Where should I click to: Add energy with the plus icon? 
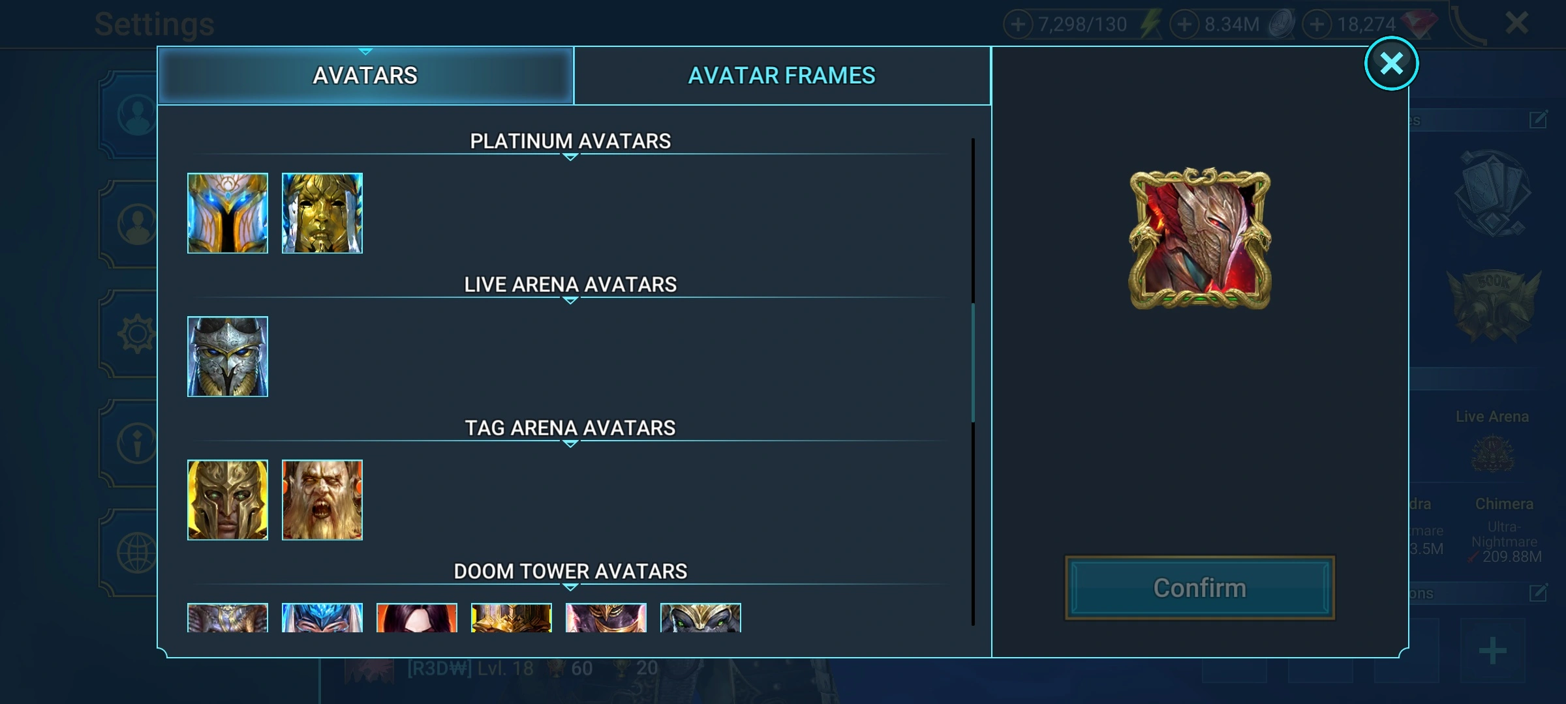pyautogui.click(x=1018, y=25)
